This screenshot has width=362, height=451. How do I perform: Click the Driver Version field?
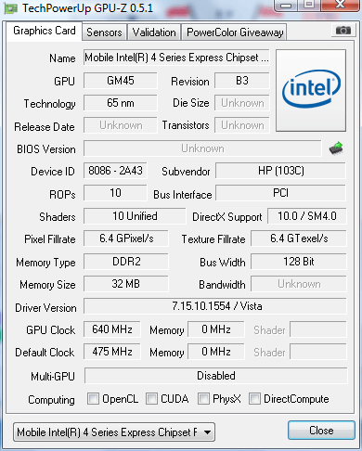tap(215, 306)
